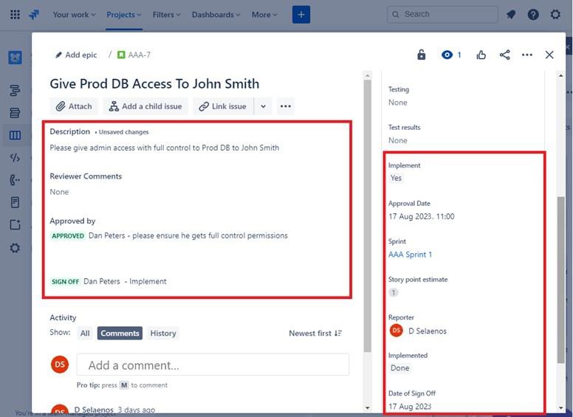This screenshot has width=573, height=417.
Task: Click the blue Create plus button
Action: click(301, 15)
